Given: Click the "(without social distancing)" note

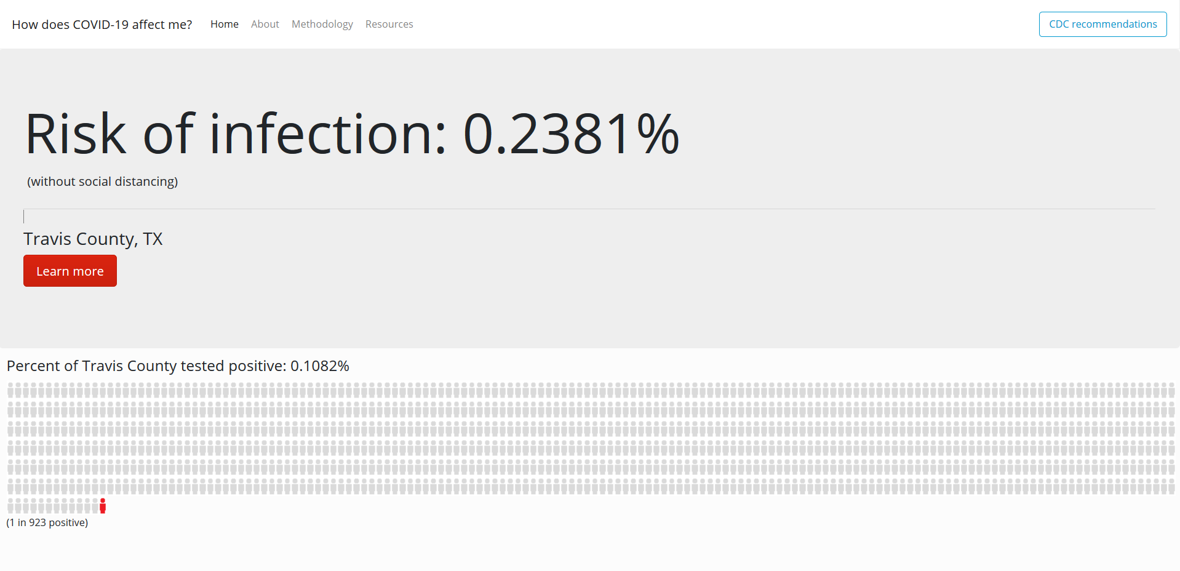Looking at the screenshot, I should coord(102,182).
